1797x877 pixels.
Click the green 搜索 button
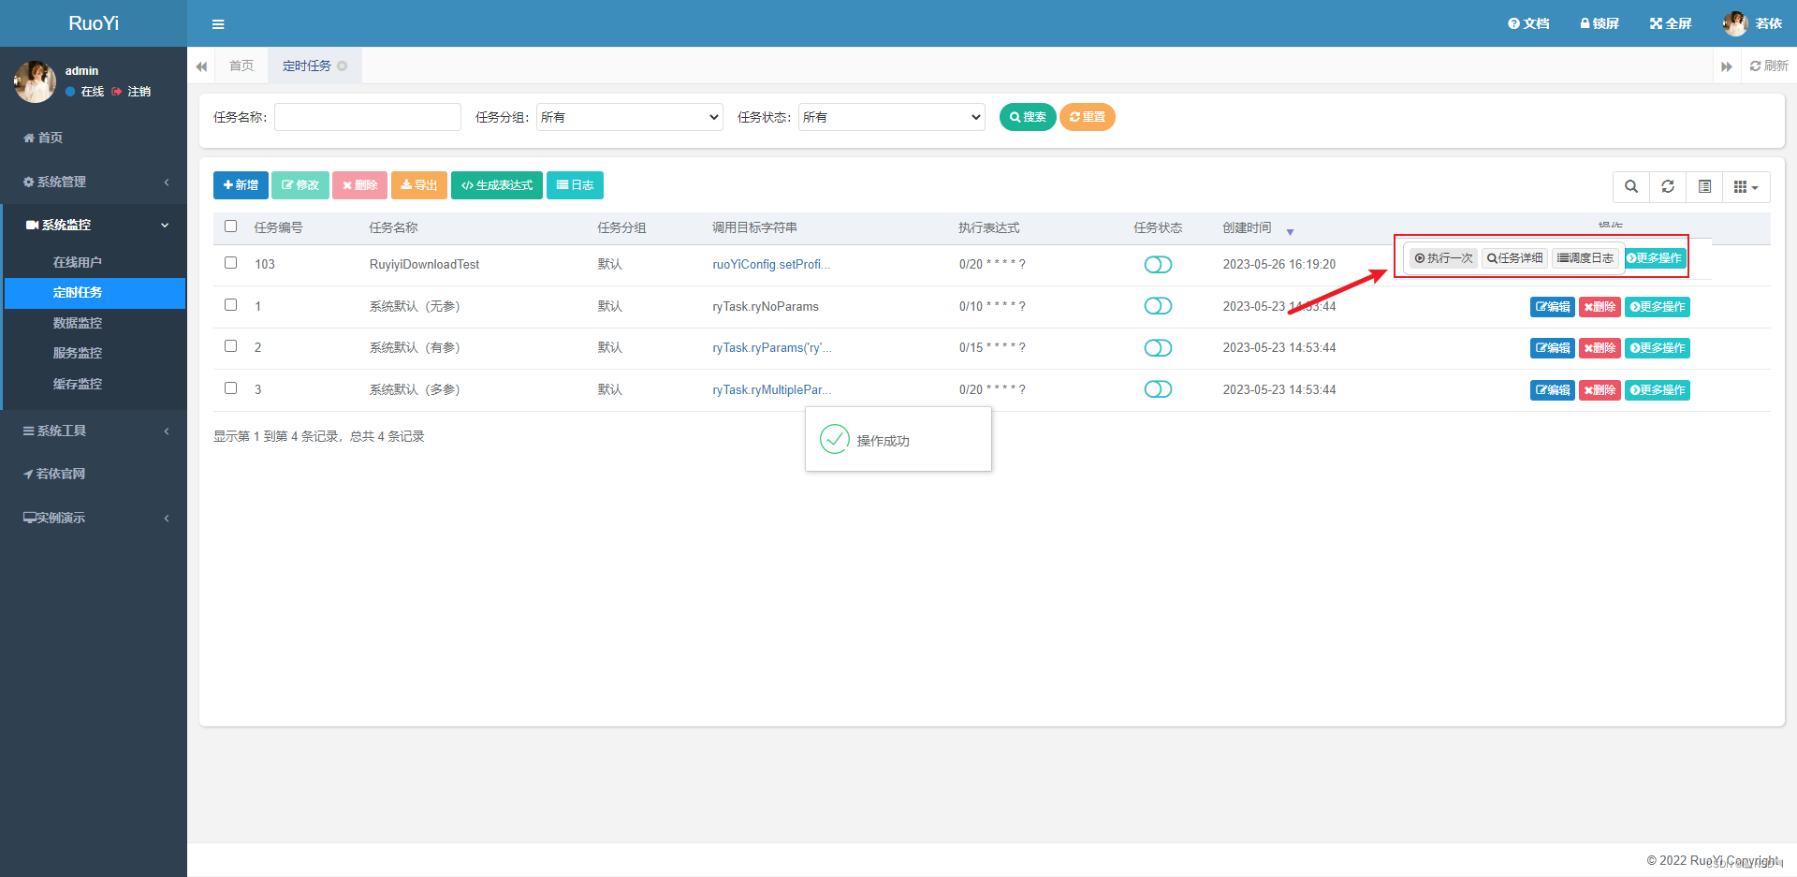pyautogui.click(x=1028, y=117)
